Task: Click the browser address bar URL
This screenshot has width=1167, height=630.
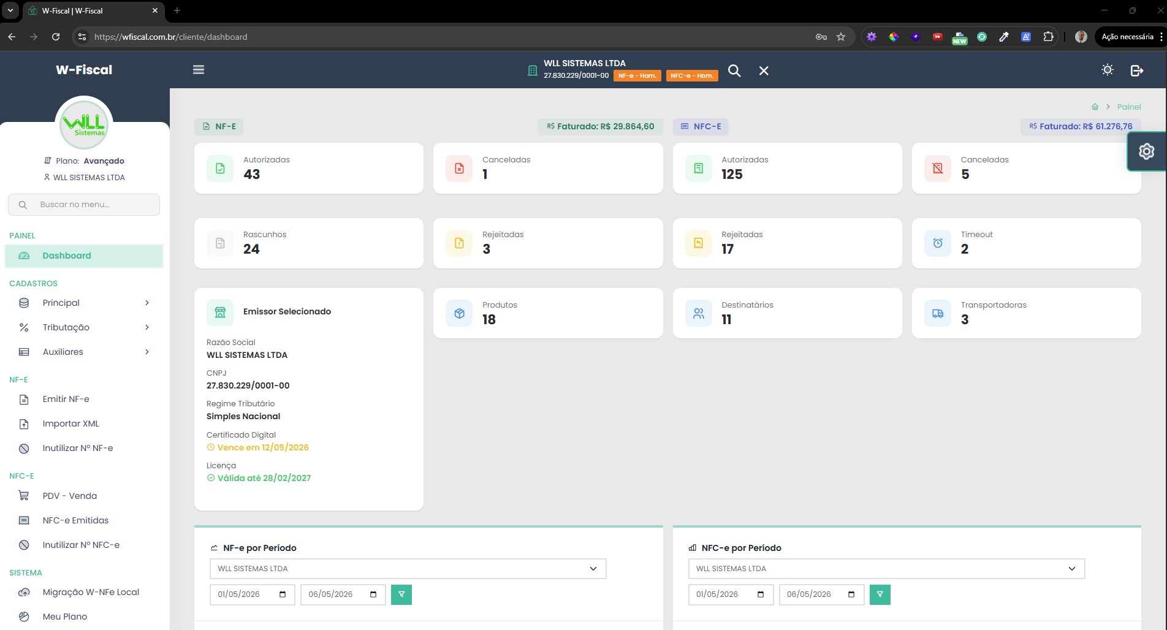Action: (171, 37)
